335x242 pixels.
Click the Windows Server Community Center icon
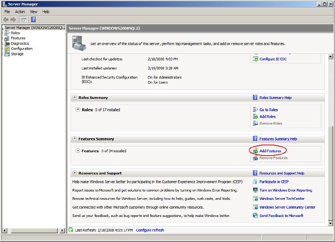pos(255,207)
